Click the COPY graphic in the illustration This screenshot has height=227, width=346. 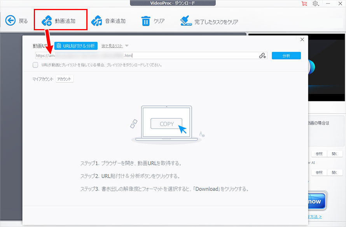[x=166, y=123]
